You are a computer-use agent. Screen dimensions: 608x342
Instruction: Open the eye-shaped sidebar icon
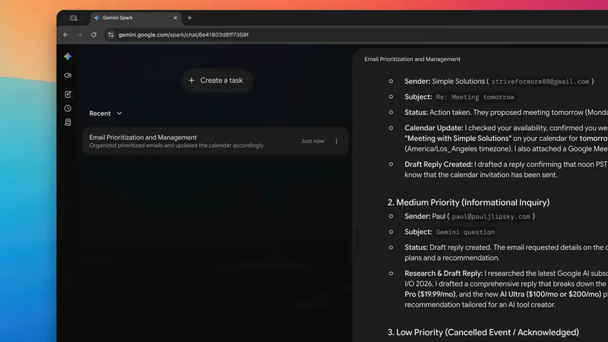[68, 75]
